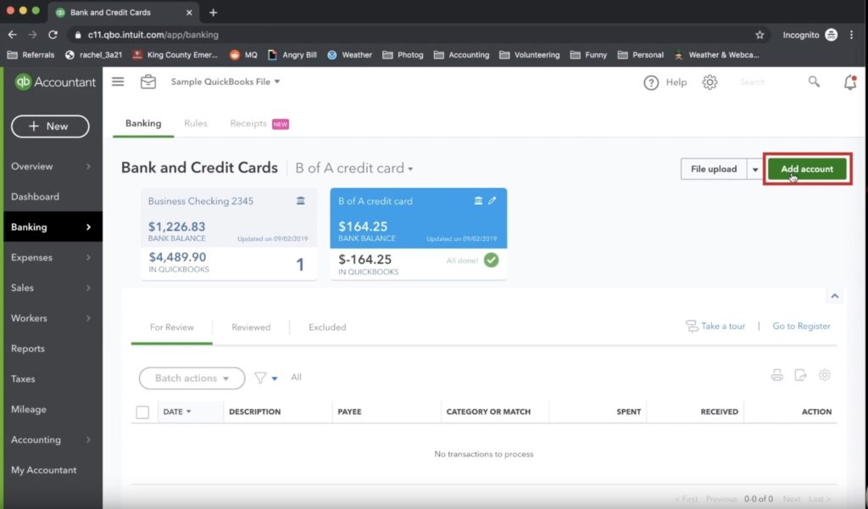
Task: Select the Reviewed tab
Action: 251,327
